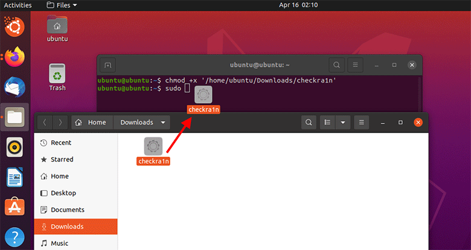
Task: Click the terminal title ubuntu@ubuntu: ~
Action: point(260,65)
